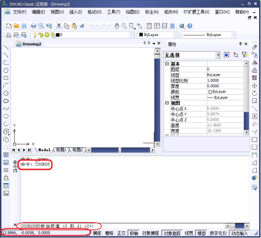Click the Realtime Zoom magnifier icon

[124, 26]
